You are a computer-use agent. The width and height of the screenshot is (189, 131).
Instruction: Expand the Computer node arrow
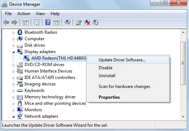[13, 39]
